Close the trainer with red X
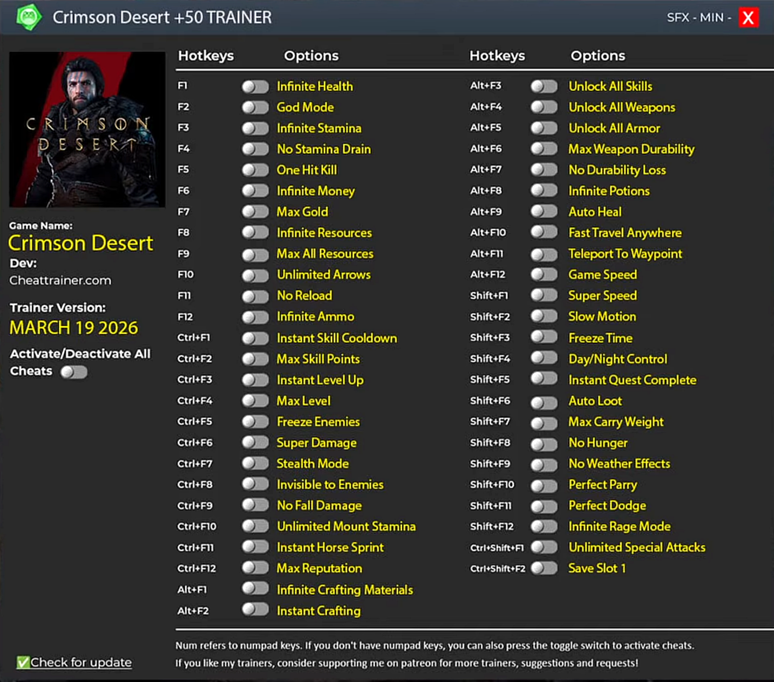Screen dimensions: 774x682 748,18
